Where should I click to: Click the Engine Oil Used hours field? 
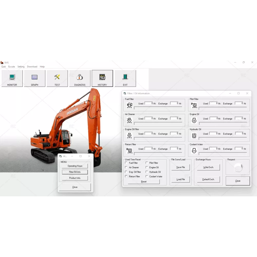(x=213, y=118)
